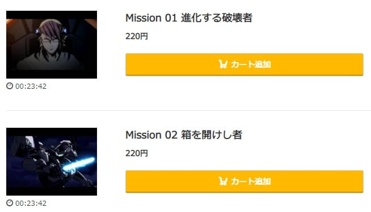The image size is (371, 212).
Task: Click the cart icon in Mission 01's button
Action: click(x=223, y=64)
